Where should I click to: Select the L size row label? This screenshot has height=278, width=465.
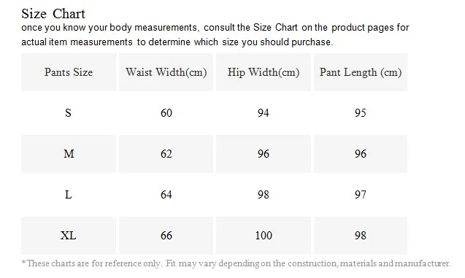click(68, 195)
